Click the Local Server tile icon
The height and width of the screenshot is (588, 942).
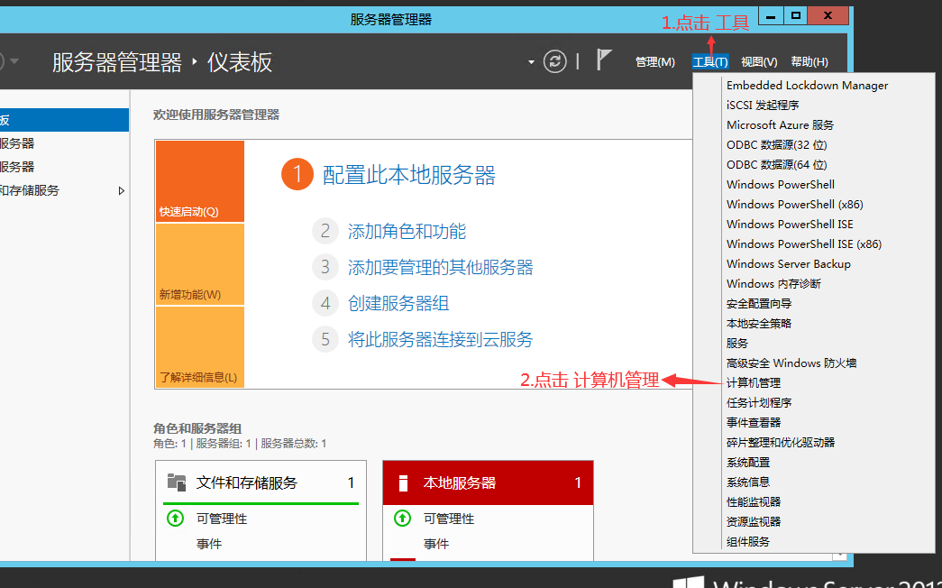403,482
